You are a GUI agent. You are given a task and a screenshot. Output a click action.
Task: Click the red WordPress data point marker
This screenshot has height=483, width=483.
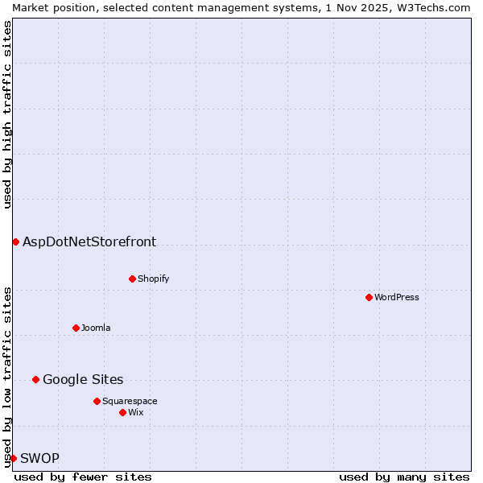[x=369, y=297]
